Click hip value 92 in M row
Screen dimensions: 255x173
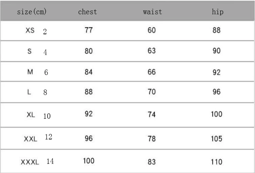pyautogui.click(x=217, y=72)
